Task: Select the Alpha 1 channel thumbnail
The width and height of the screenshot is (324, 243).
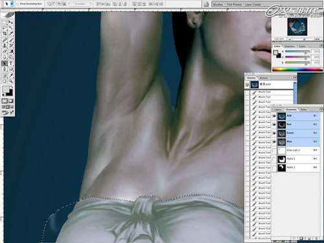Action: click(282, 159)
